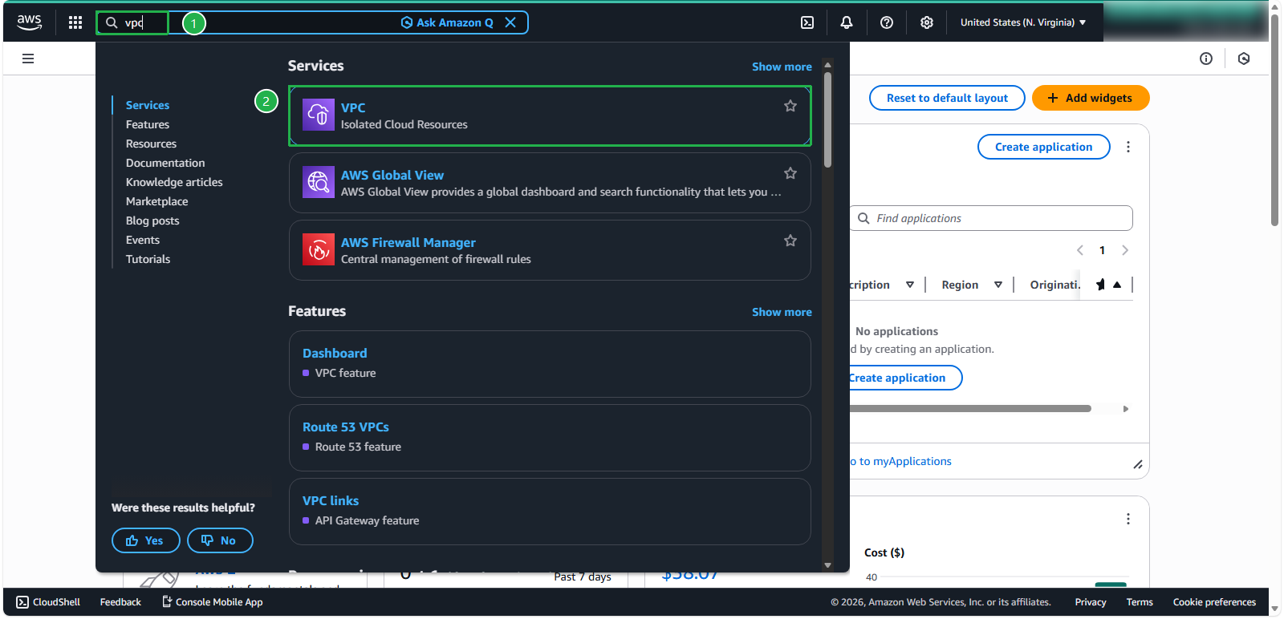This screenshot has width=1284, height=619.
Task: Click the AWS Global View globe icon
Action: 319,183
